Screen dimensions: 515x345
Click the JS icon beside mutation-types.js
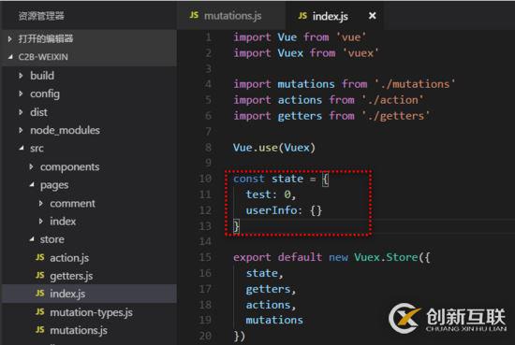pyautogui.click(x=39, y=312)
